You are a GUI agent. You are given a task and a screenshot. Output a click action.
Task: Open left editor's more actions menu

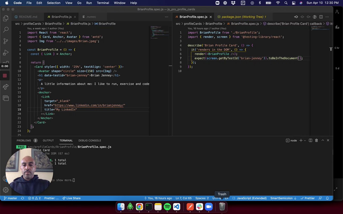166,17
